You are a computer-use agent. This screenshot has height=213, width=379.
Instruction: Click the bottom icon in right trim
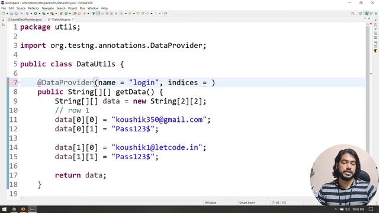pyautogui.click(x=375, y=51)
